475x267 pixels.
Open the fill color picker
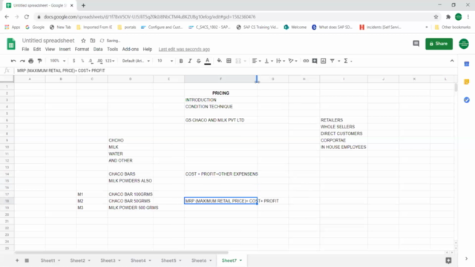[x=220, y=61]
